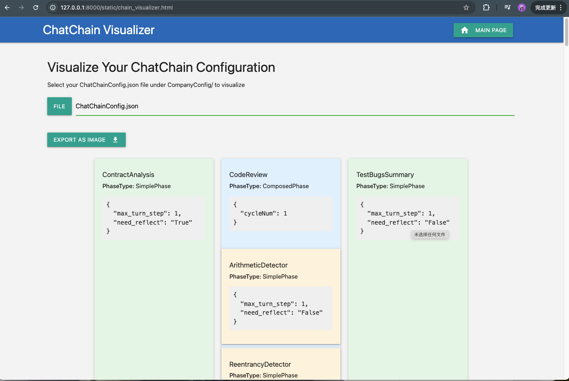This screenshot has width=569, height=381.
Task: Click the page vertical scrollbar
Action: [566, 32]
